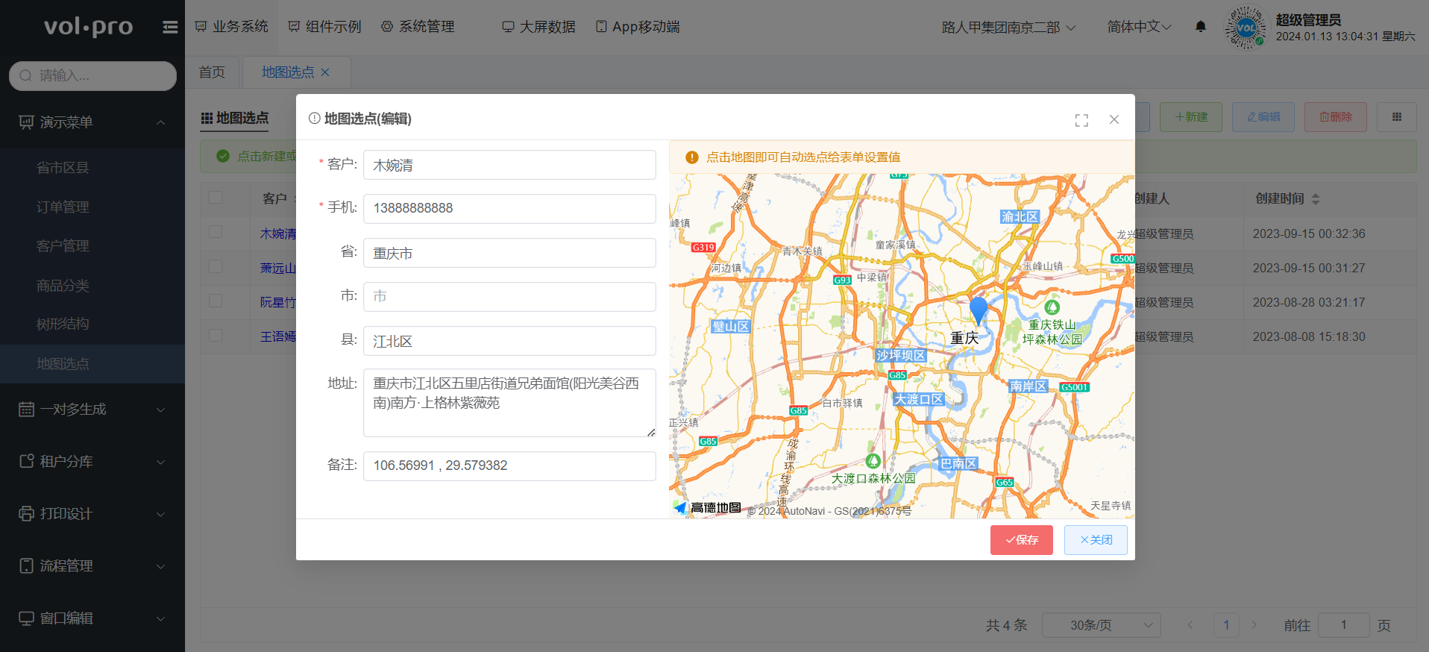Click the 大渡口森林公园 park icon on map

[873, 461]
